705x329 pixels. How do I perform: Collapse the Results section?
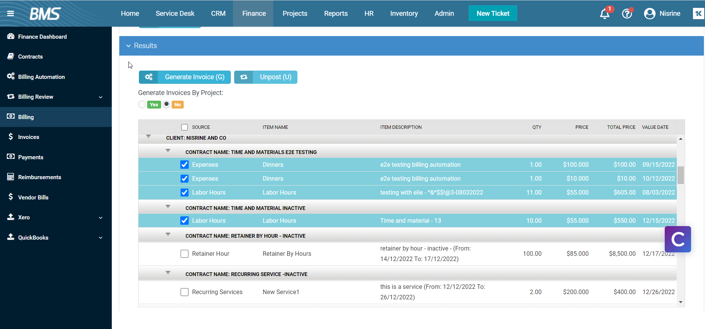pyautogui.click(x=129, y=46)
